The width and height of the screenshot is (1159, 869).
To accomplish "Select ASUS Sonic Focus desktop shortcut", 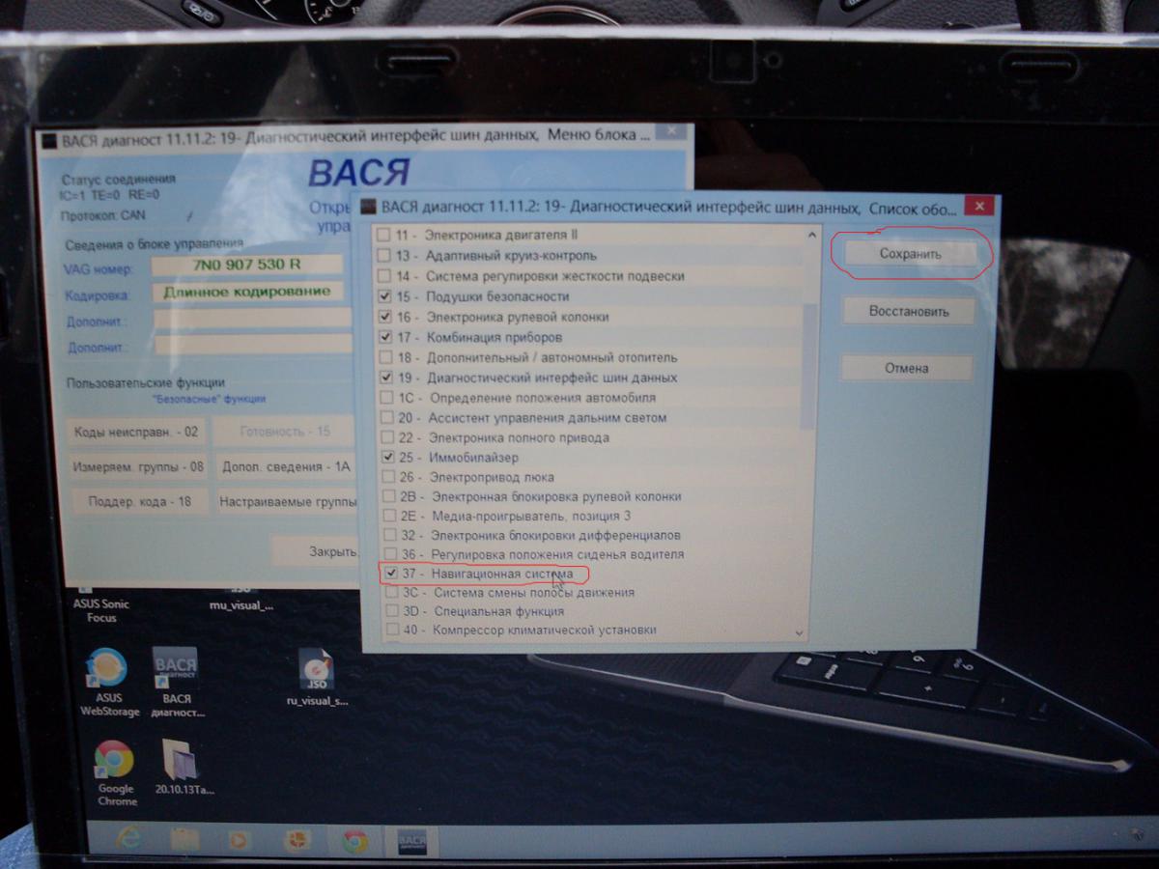I will coord(100,604).
